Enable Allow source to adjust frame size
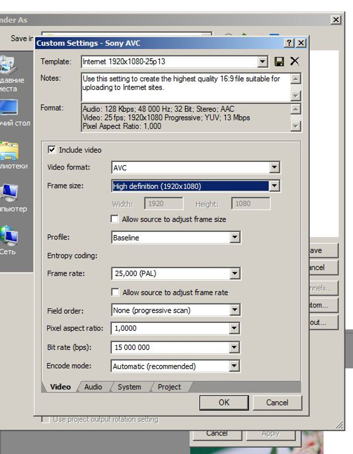Viewport: 353px width, 454px height. [x=115, y=219]
